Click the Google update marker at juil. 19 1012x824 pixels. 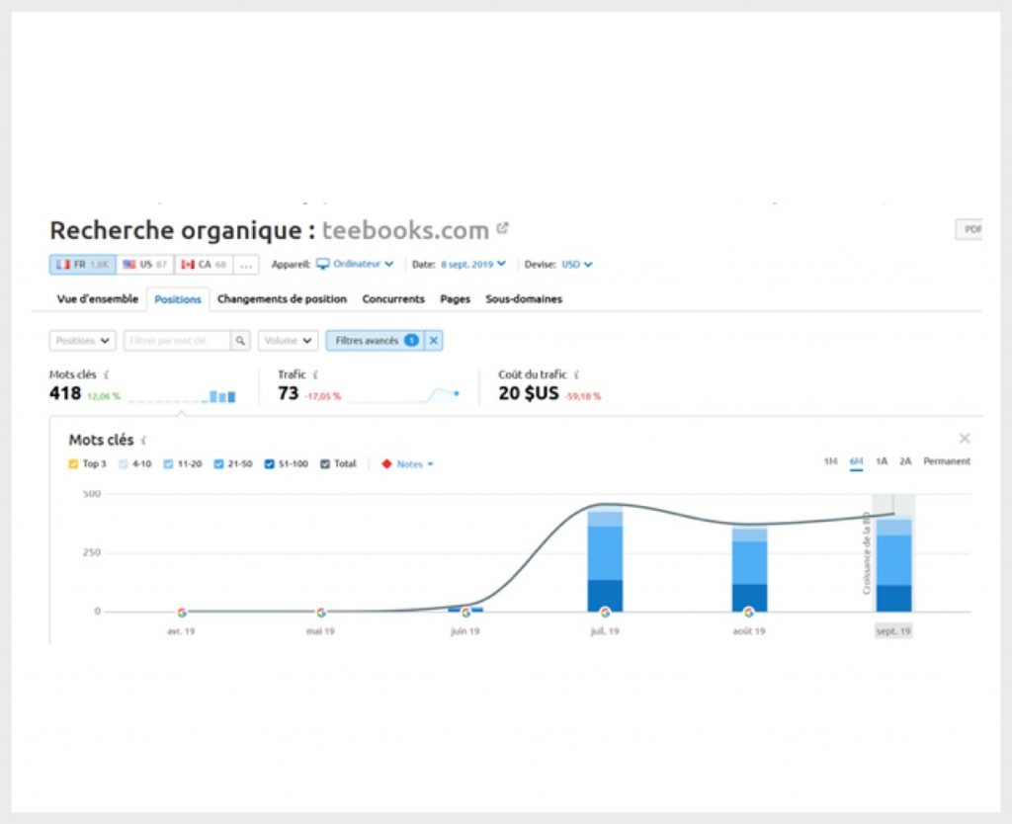(x=605, y=613)
